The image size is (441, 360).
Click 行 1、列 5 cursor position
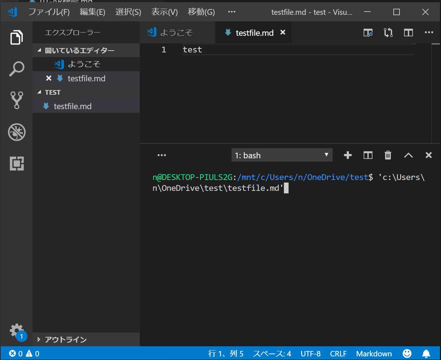point(226,353)
